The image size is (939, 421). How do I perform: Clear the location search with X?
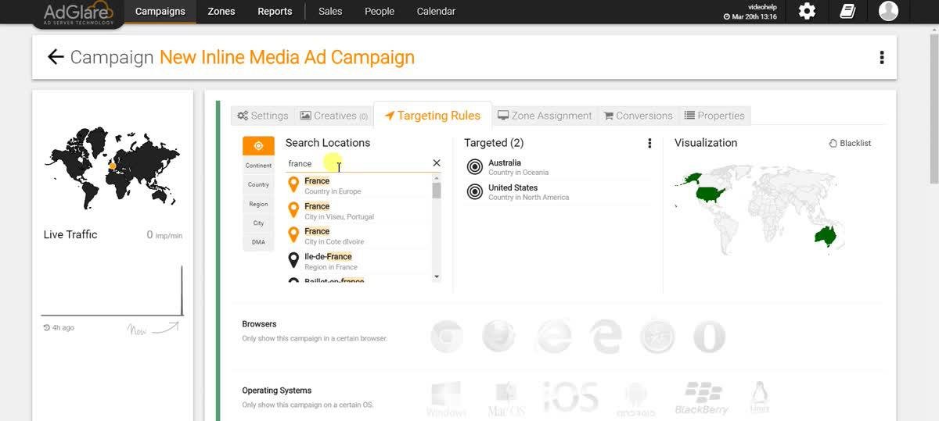[437, 163]
